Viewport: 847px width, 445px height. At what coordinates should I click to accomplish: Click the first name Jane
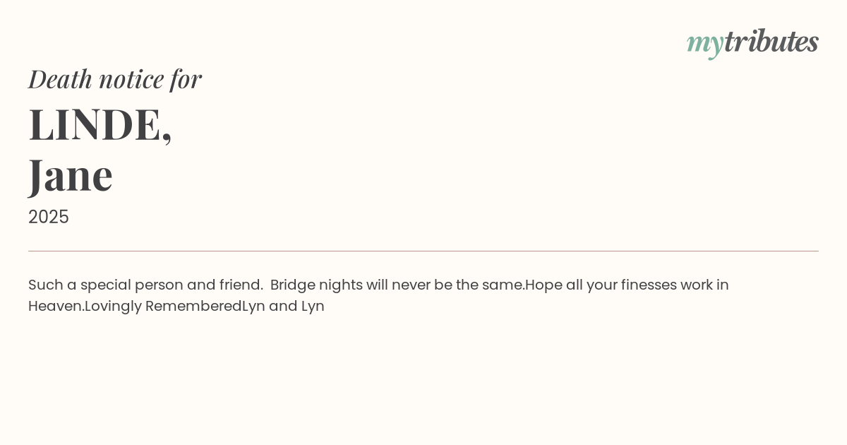[x=71, y=175]
